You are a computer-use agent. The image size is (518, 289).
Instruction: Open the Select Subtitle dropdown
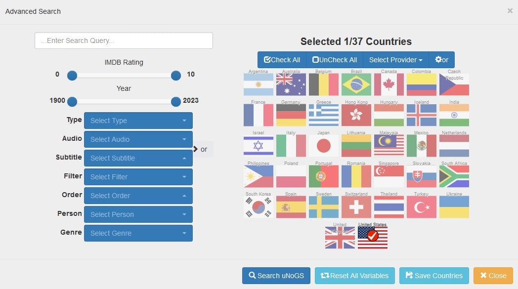coord(138,158)
